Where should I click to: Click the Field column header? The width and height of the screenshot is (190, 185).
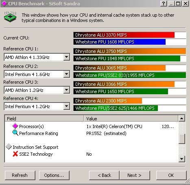pyautogui.click(x=44, y=119)
